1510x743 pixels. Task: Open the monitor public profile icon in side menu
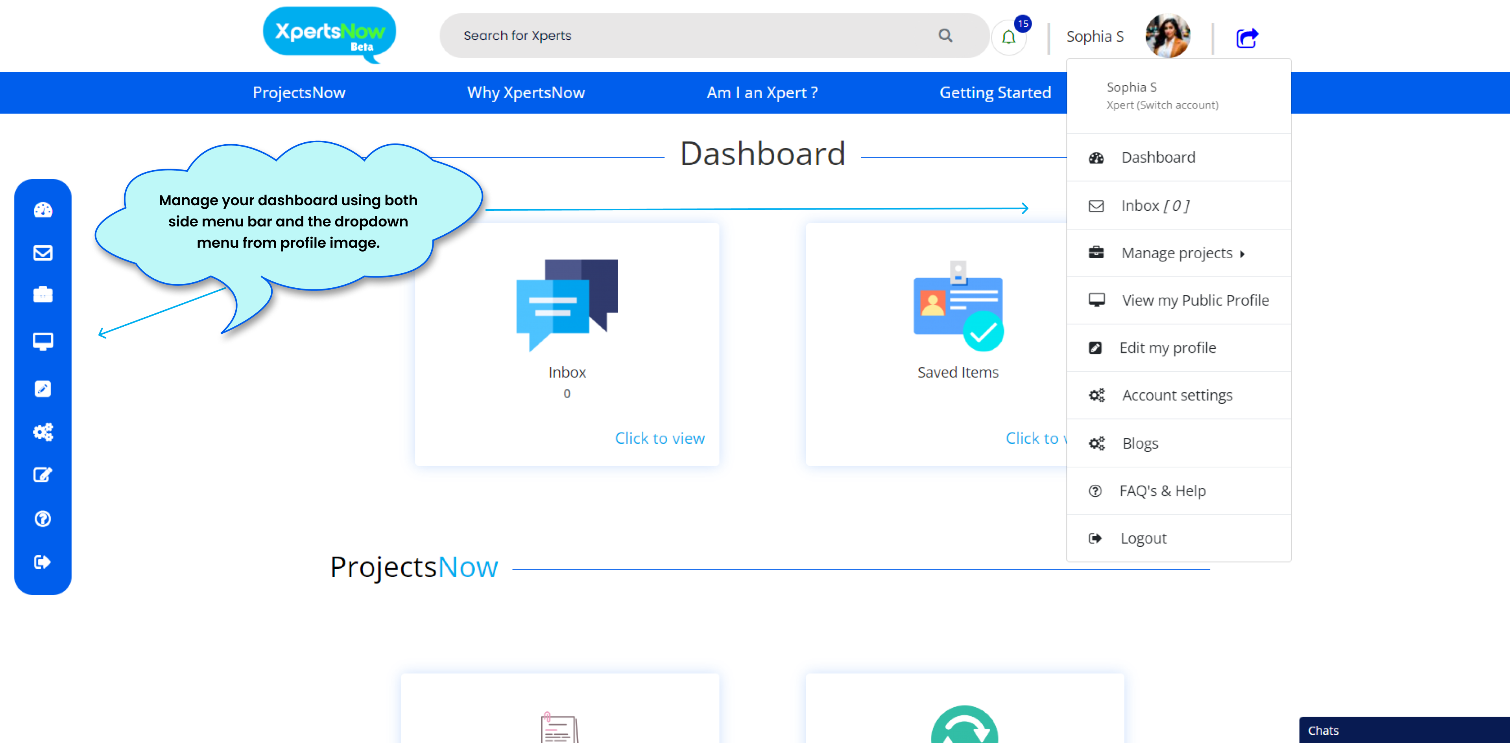click(43, 341)
